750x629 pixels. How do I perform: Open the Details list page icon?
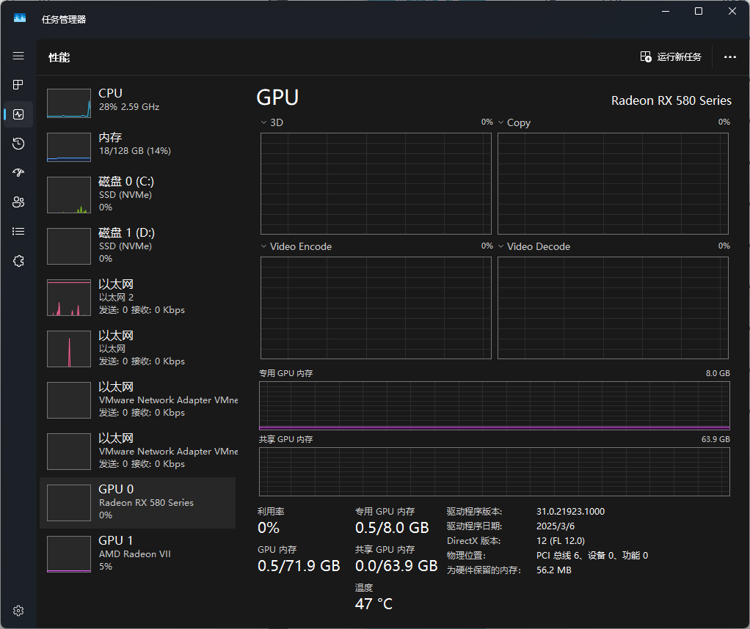(x=18, y=232)
